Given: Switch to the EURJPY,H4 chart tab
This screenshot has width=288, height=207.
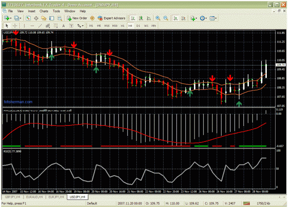Looking at the screenshot, I should (x=56, y=197).
